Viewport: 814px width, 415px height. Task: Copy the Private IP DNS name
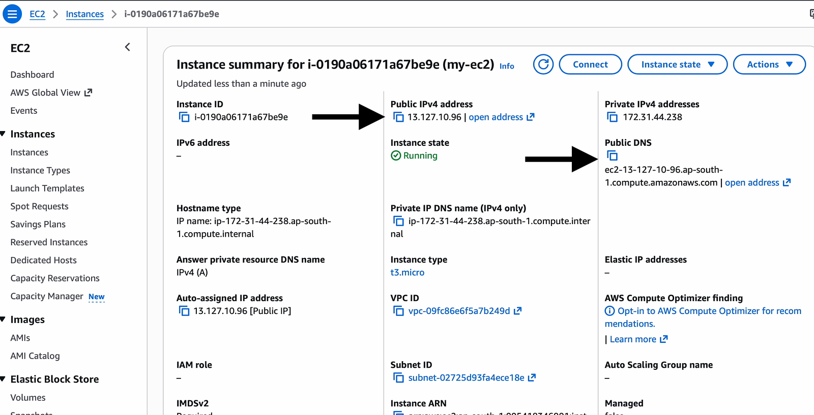[398, 221]
